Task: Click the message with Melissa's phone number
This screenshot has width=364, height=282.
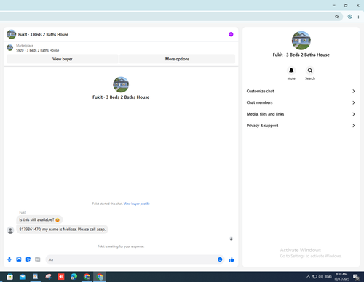Action: (x=63, y=229)
